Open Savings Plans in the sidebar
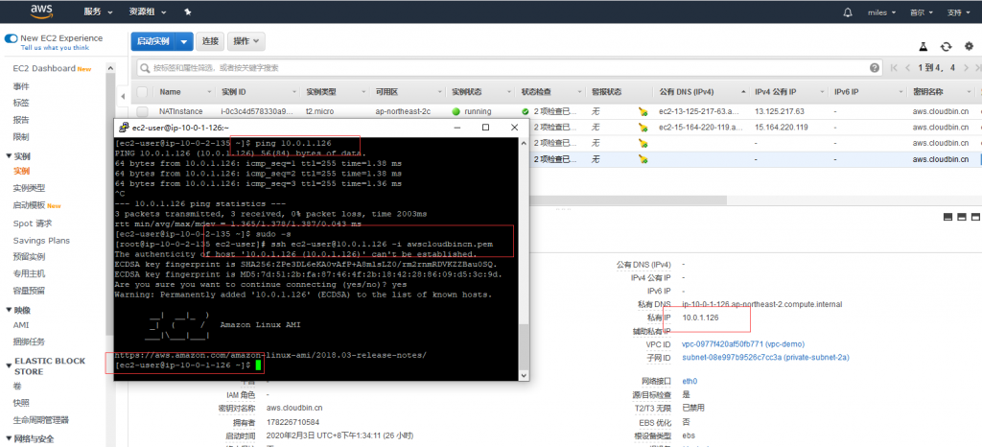982x447 pixels. [x=41, y=241]
